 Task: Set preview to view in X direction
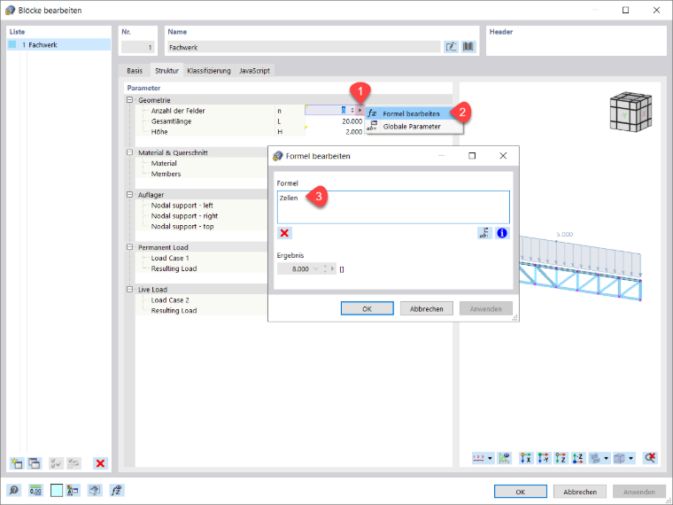tap(526, 458)
